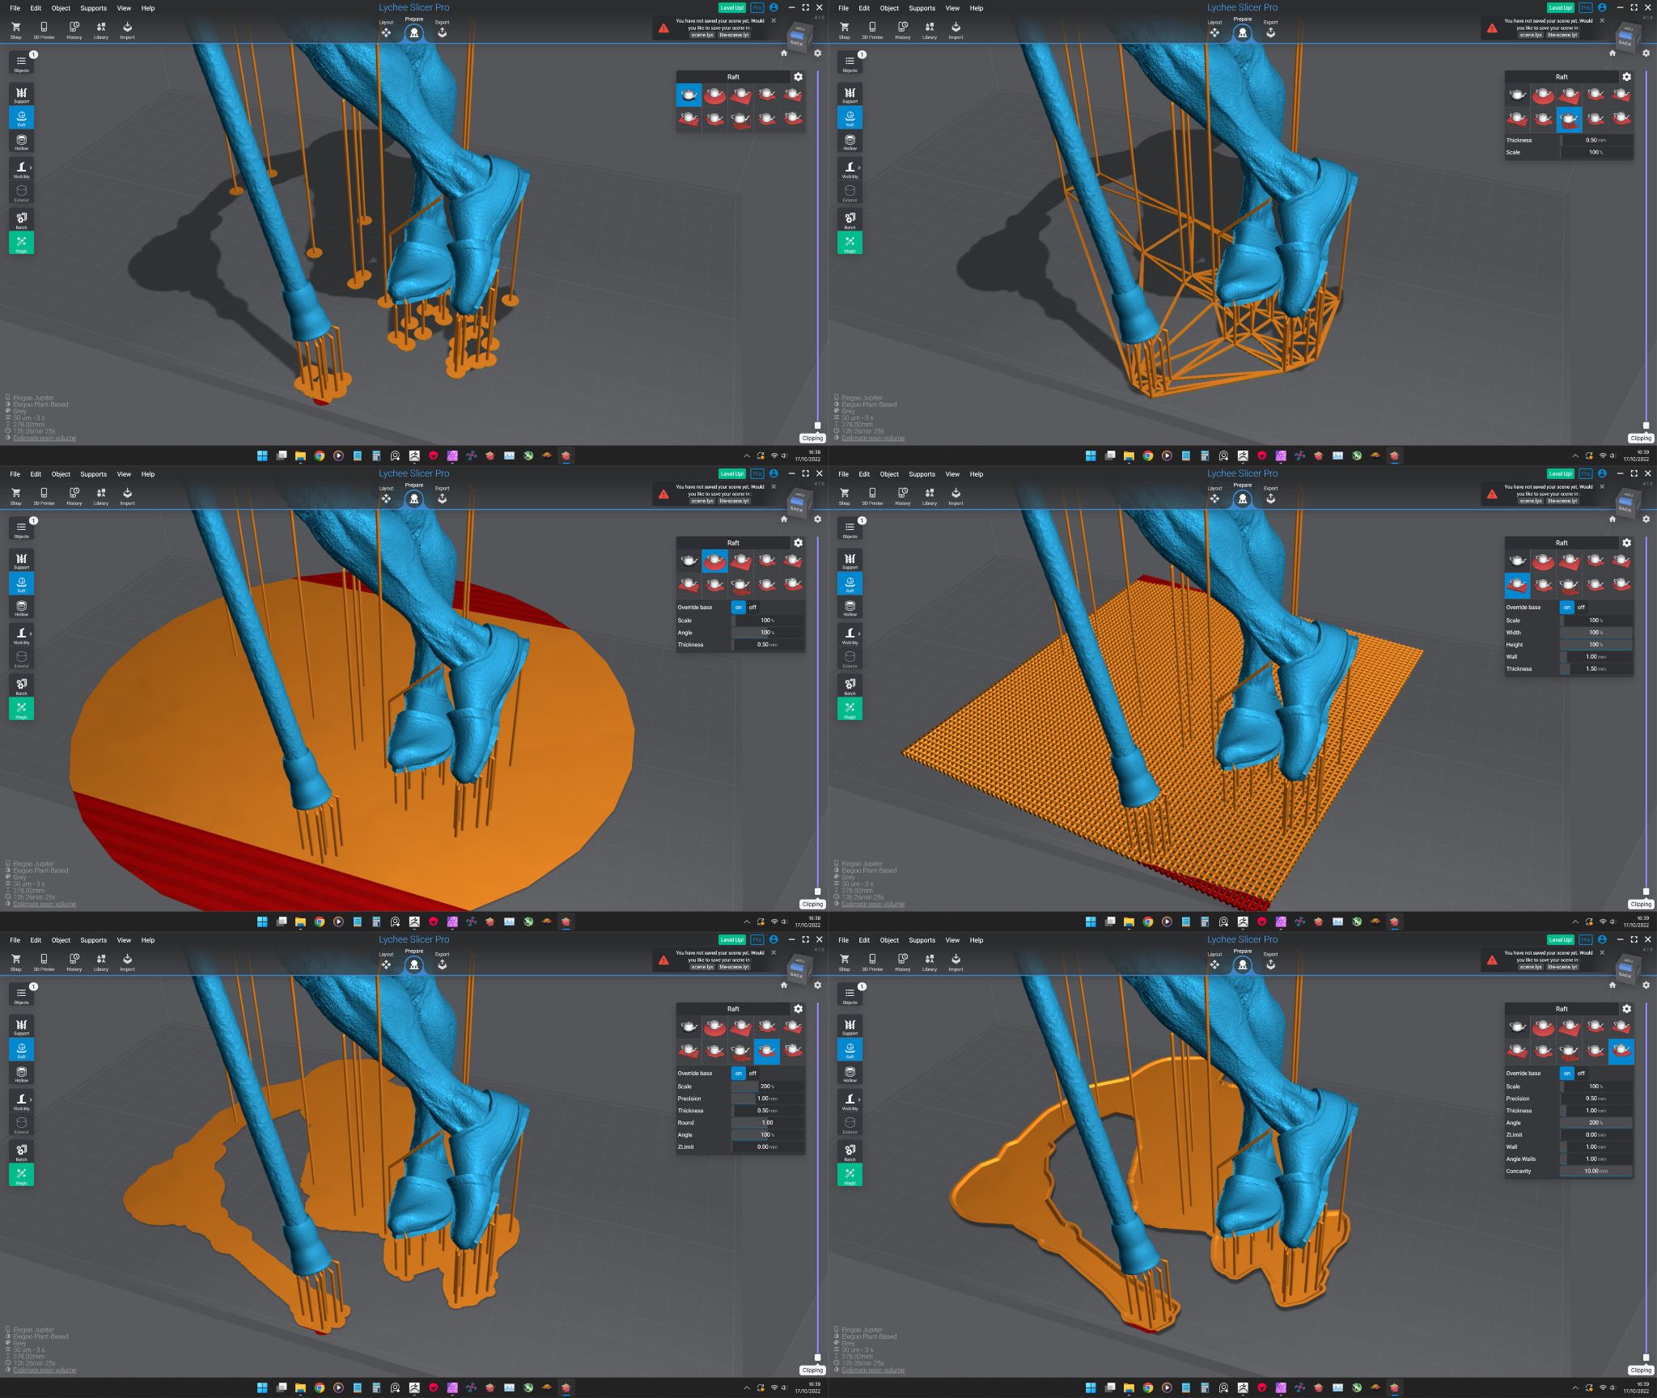
Task: Click Import icon in the Concavity-panel window
Action: [956, 960]
